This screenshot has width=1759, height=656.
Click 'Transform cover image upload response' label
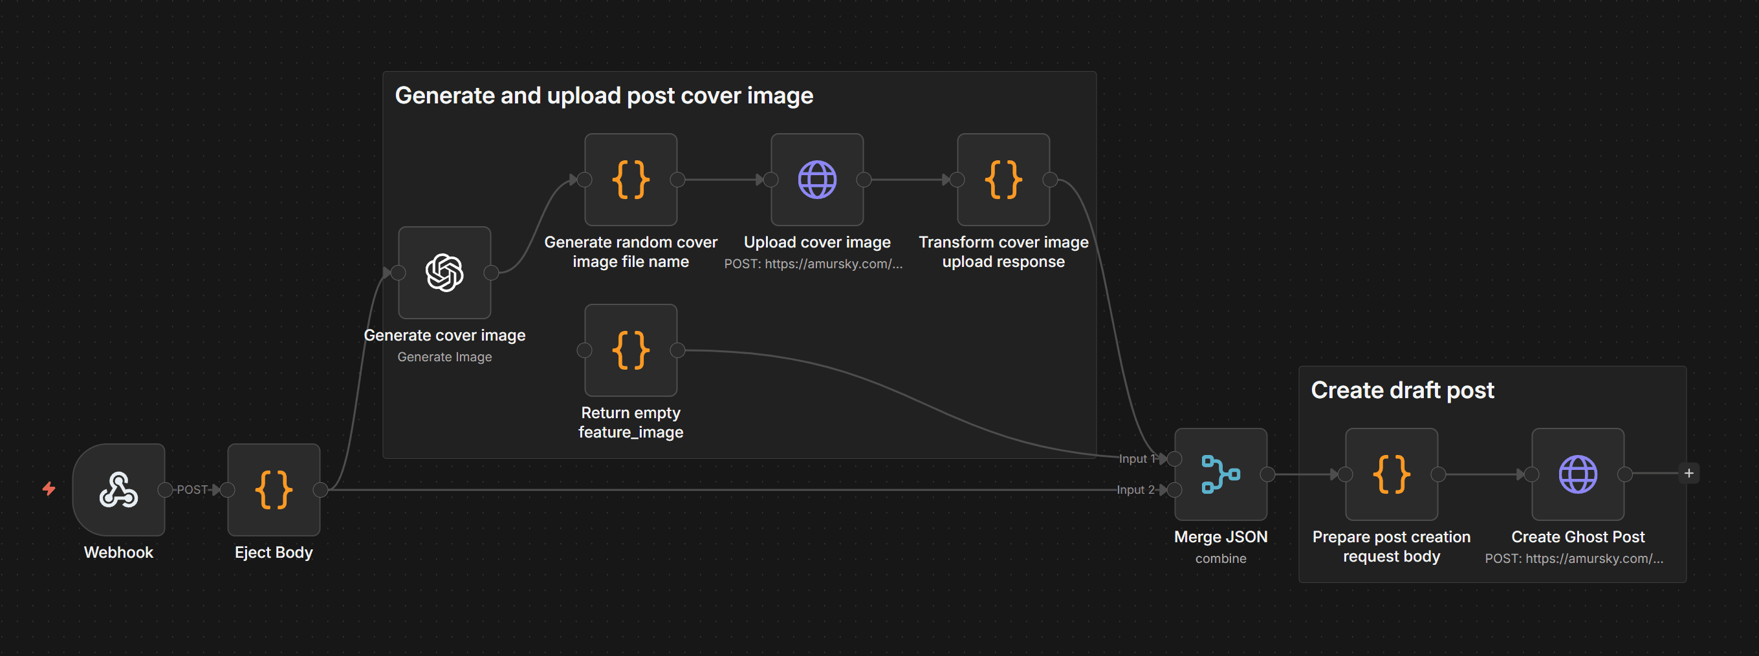pos(1004,251)
